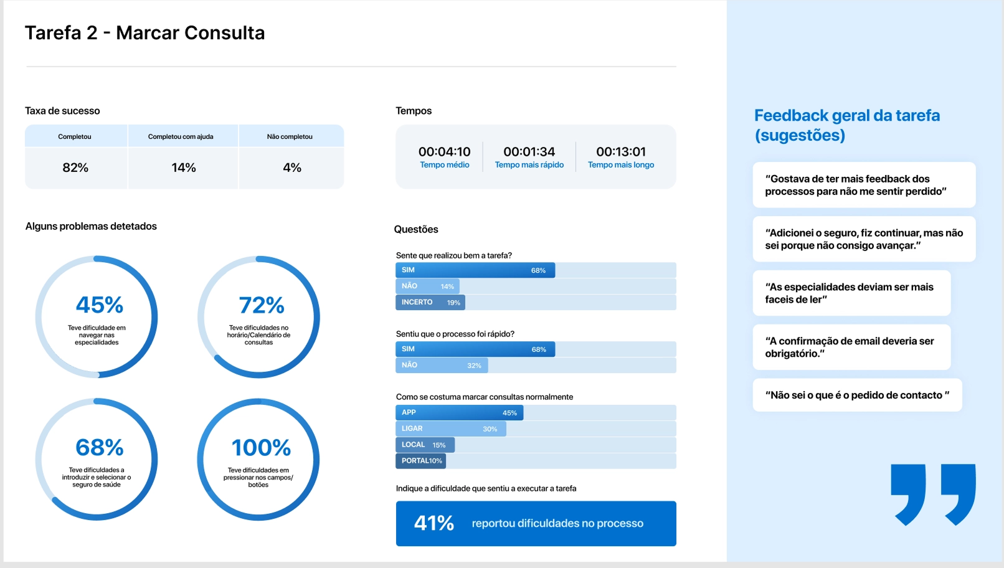This screenshot has height=568, width=1004.
Task: Click the NÃO 14% bar
Action: pyautogui.click(x=427, y=286)
